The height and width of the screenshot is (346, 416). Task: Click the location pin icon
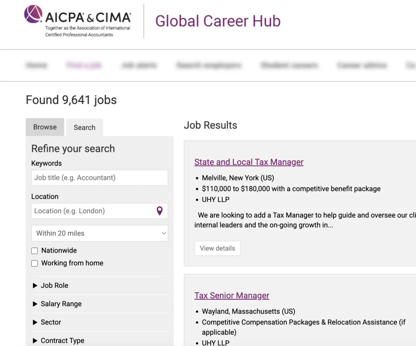[x=160, y=211]
